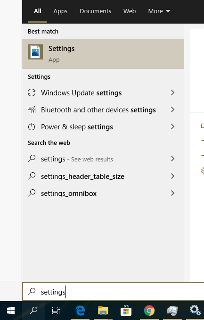
Task: Select settings_header_table_size web suggestion
Action: (103, 177)
